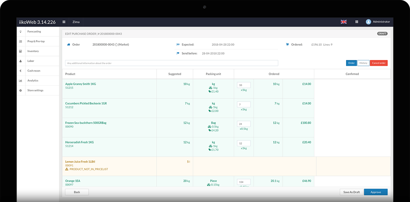The height and width of the screenshot is (202, 410).
Task: Click the Prep & Pre-top list icon
Action: point(20,42)
